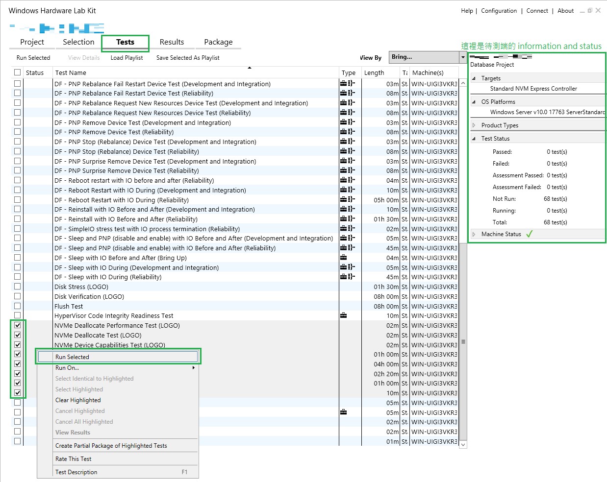
Task: Expand the Machine Status section
Action: [474, 234]
